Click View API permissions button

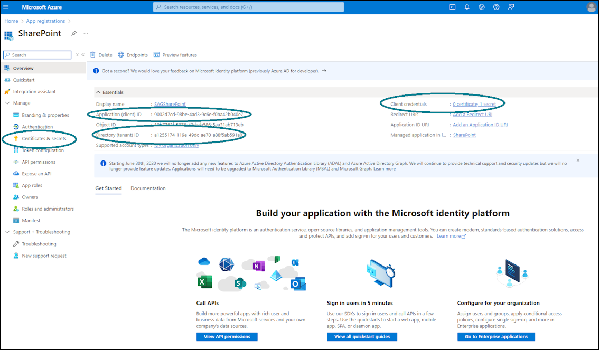click(227, 337)
